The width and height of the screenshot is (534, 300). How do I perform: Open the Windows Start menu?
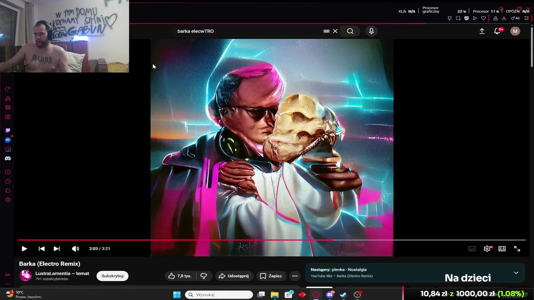click(177, 295)
